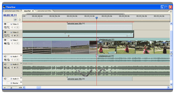
Task: Toggle the Snap button under the timecode
Action: (x=15, y=19)
